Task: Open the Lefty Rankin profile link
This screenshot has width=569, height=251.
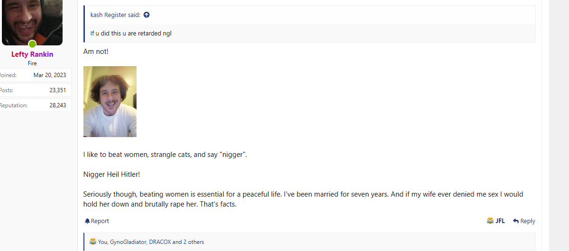Action: [x=32, y=54]
